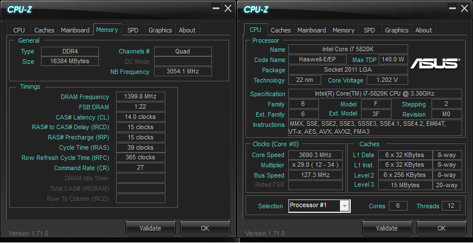
Task: Click the 22 nm technology value
Action: pos(305,80)
